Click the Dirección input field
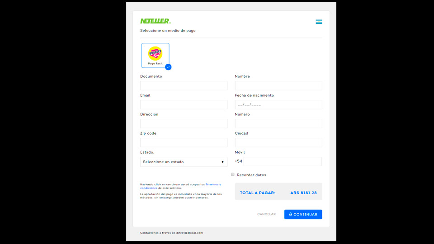This screenshot has width=434, height=244. click(184, 123)
